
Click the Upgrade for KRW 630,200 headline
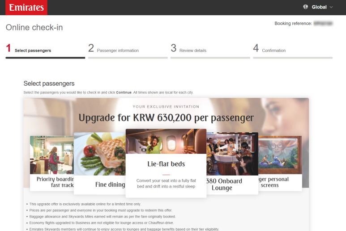pyautogui.click(x=166, y=118)
